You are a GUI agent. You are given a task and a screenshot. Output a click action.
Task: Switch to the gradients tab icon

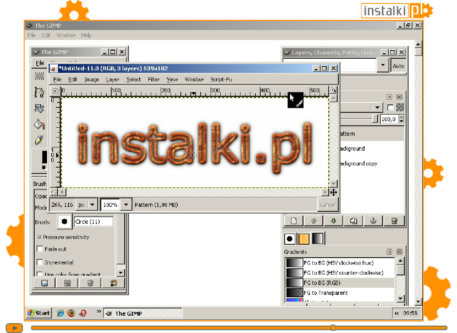(x=317, y=238)
